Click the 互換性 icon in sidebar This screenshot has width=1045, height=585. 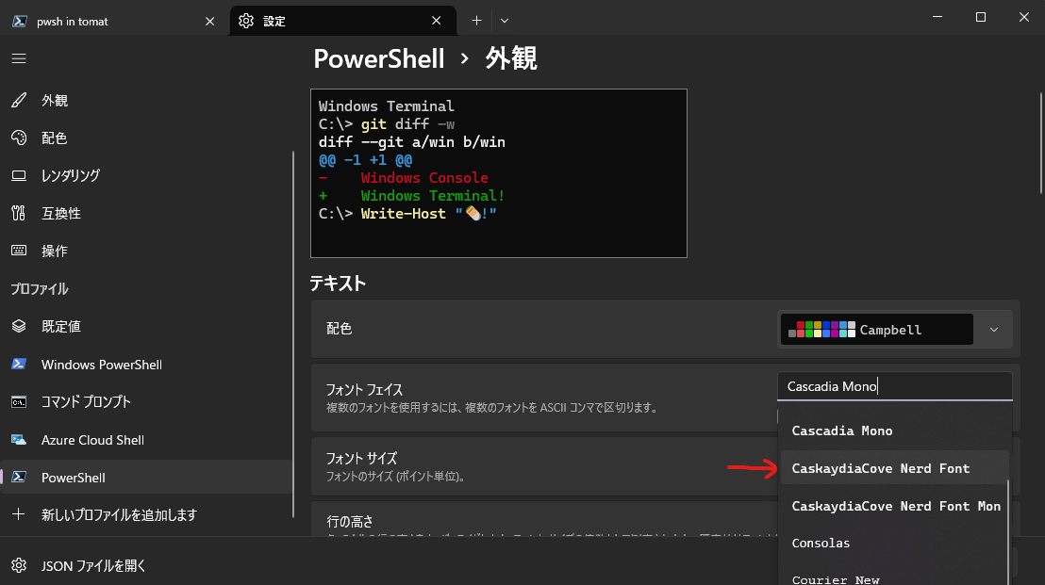[19, 213]
